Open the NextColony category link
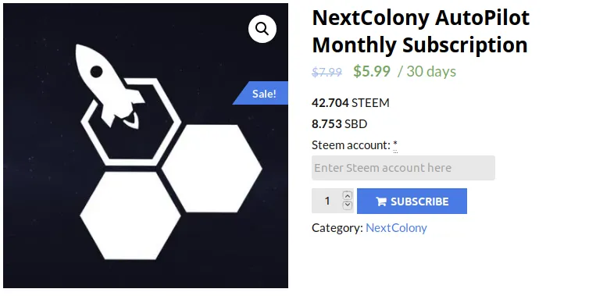This screenshot has width=596, height=296. (x=396, y=228)
